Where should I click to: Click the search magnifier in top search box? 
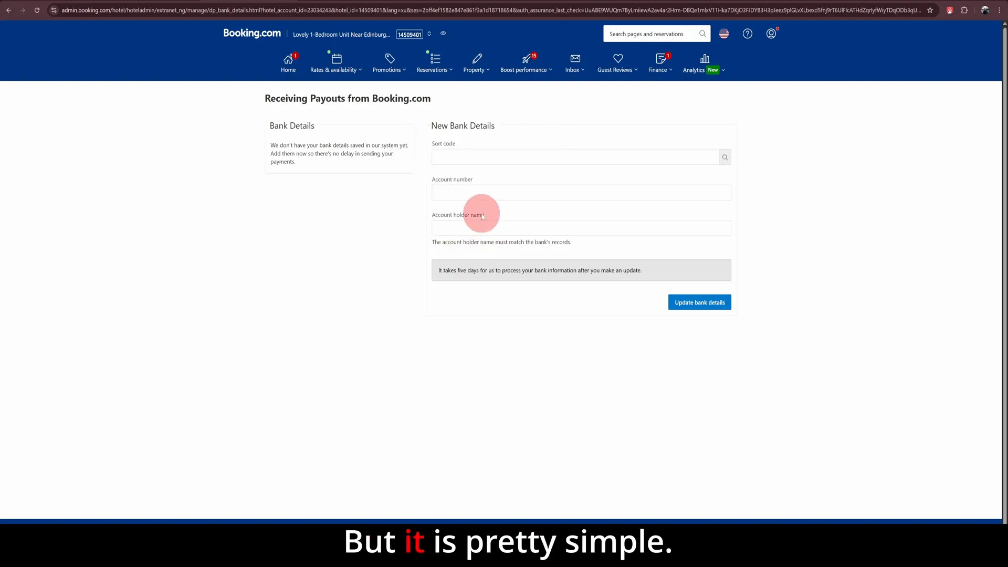click(x=702, y=34)
